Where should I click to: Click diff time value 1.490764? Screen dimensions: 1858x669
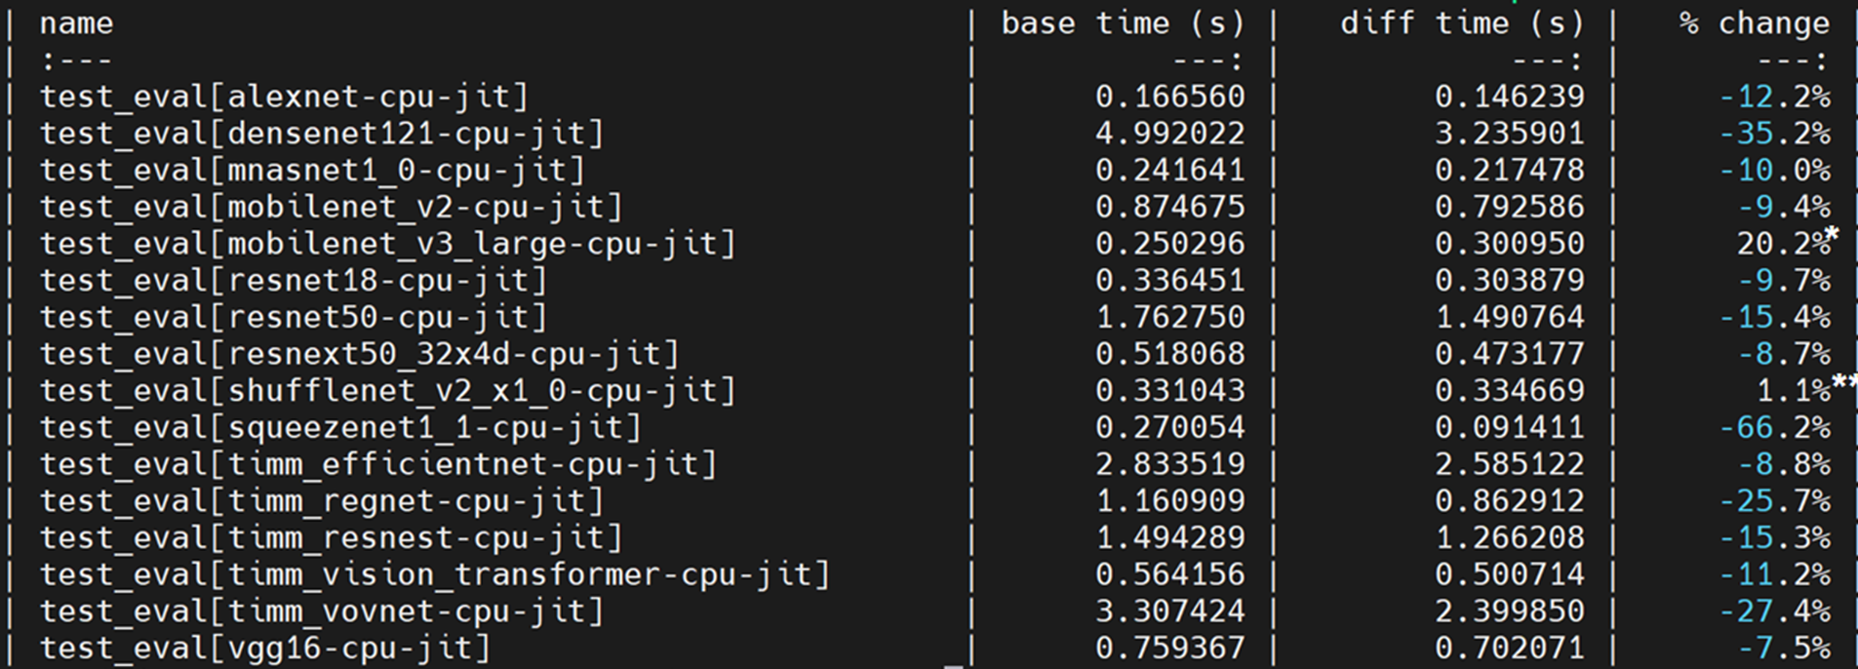pos(1510,318)
